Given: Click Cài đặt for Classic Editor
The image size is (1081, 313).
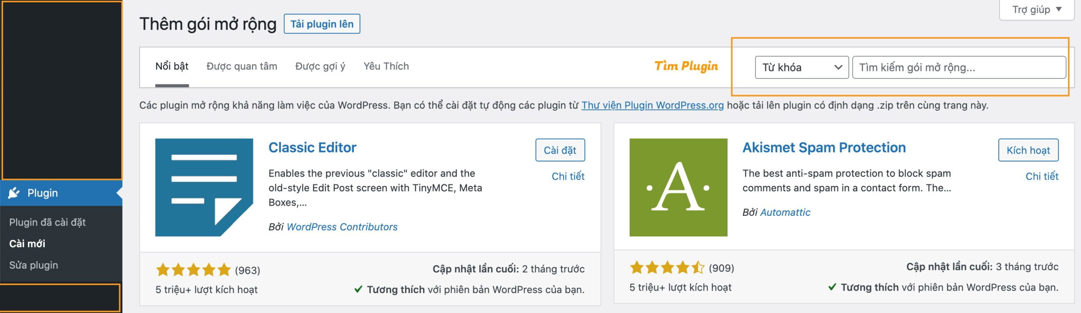Looking at the screenshot, I should (560, 150).
